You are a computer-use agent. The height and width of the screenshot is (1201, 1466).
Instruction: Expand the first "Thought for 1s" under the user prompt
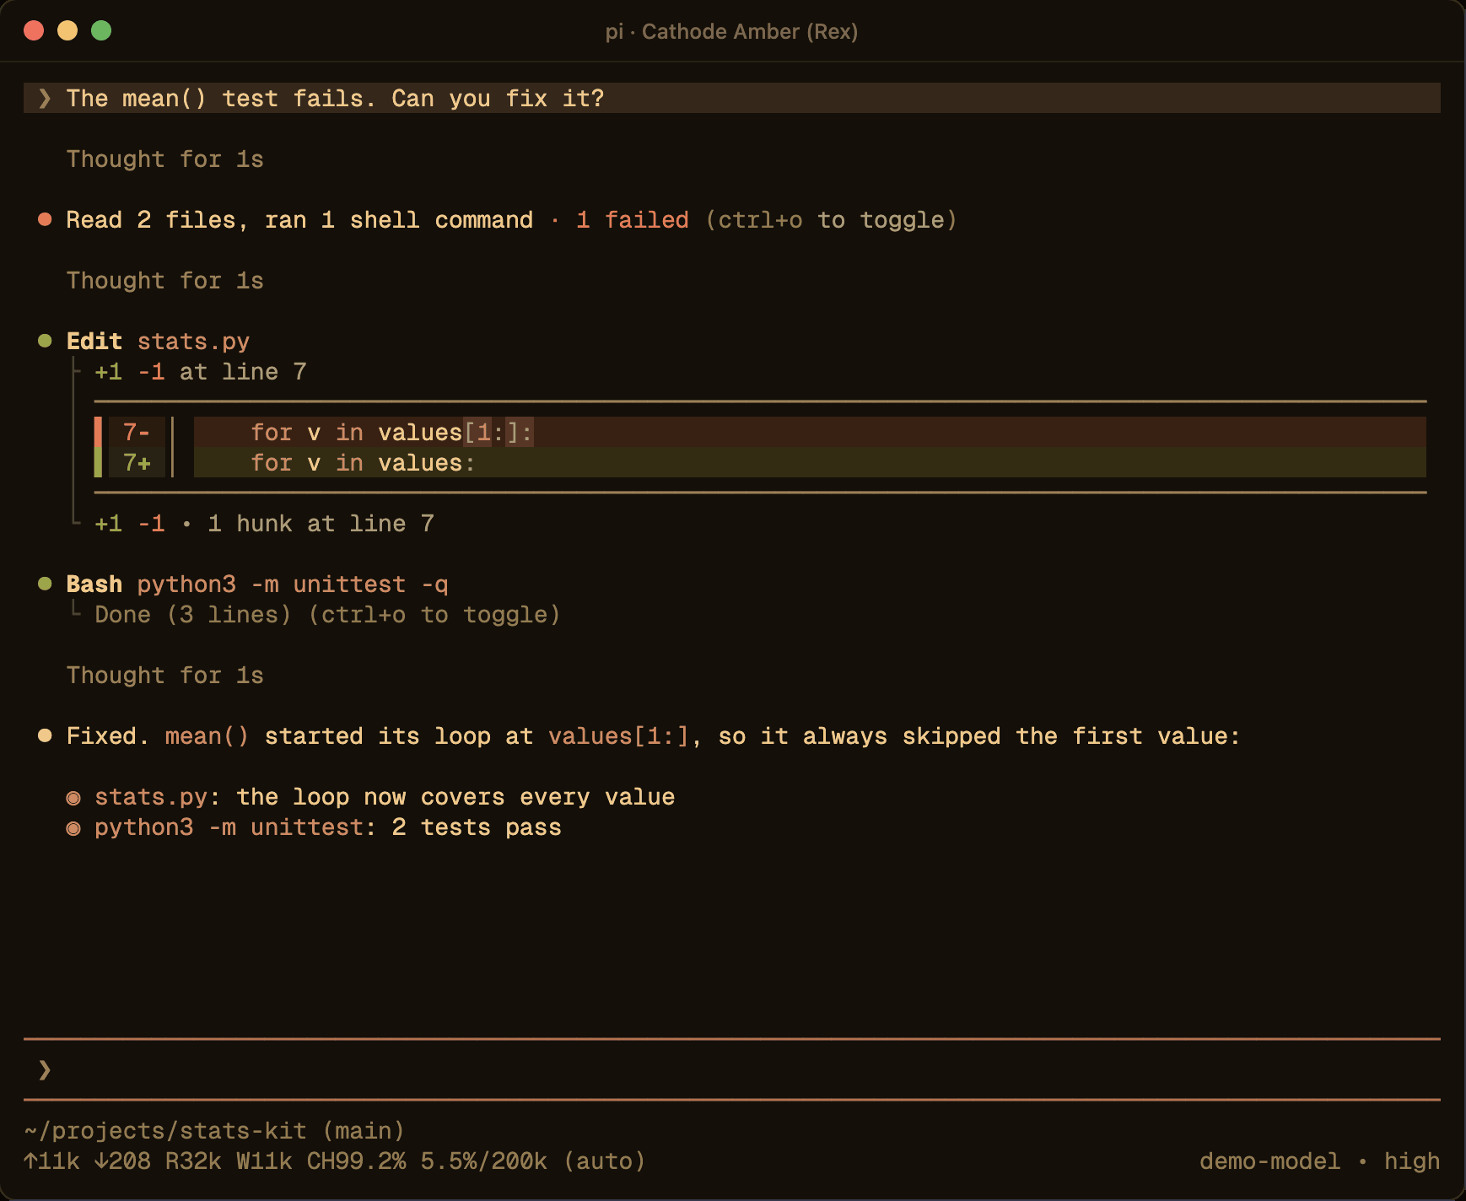tap(165, 159)
